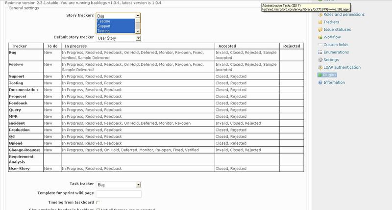This screenshot has height=210, width=392.
Task: Click the Requirement Analysis row name
Action: pos(21,159)
